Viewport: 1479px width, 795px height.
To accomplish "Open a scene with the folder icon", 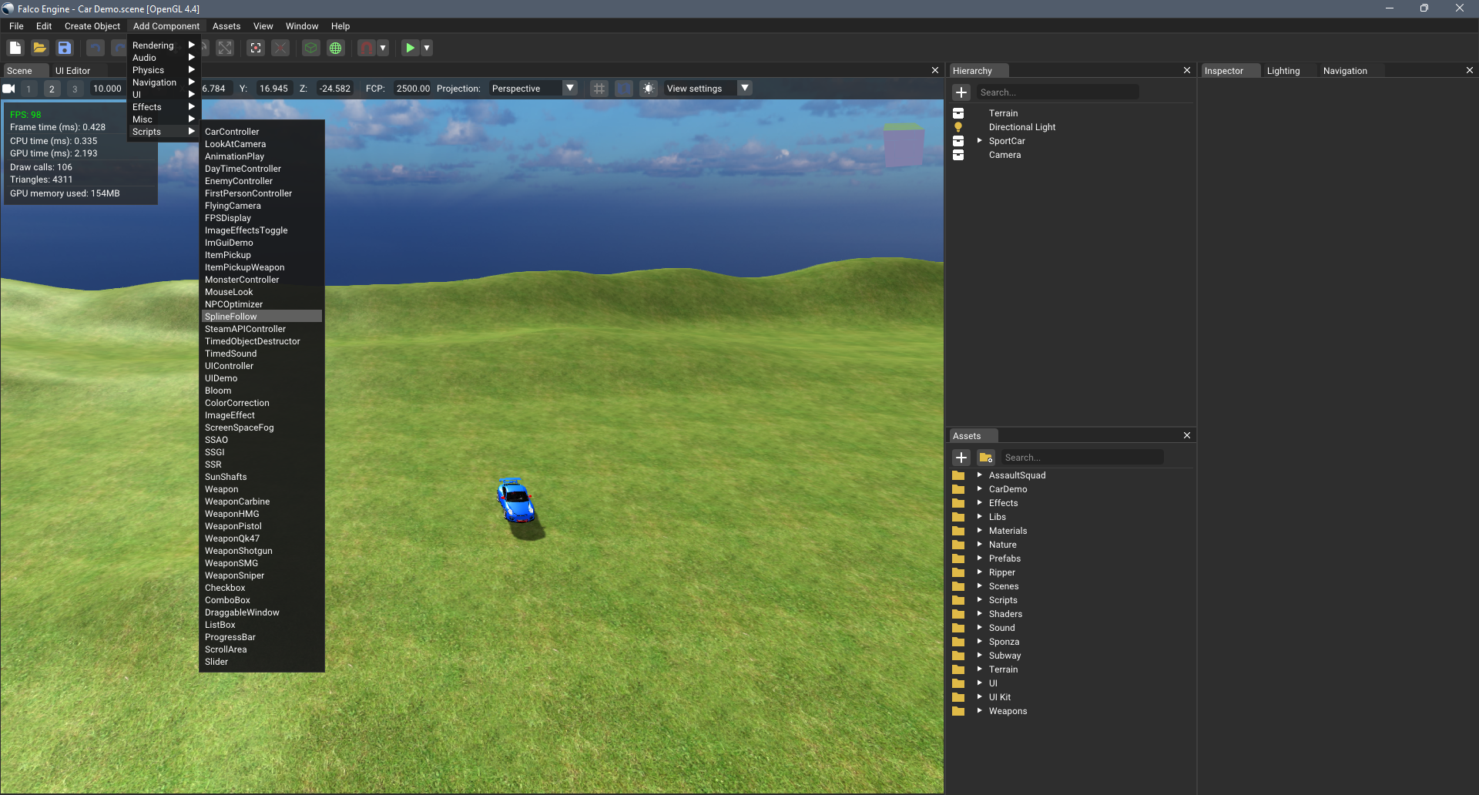I will coord(40,48).
